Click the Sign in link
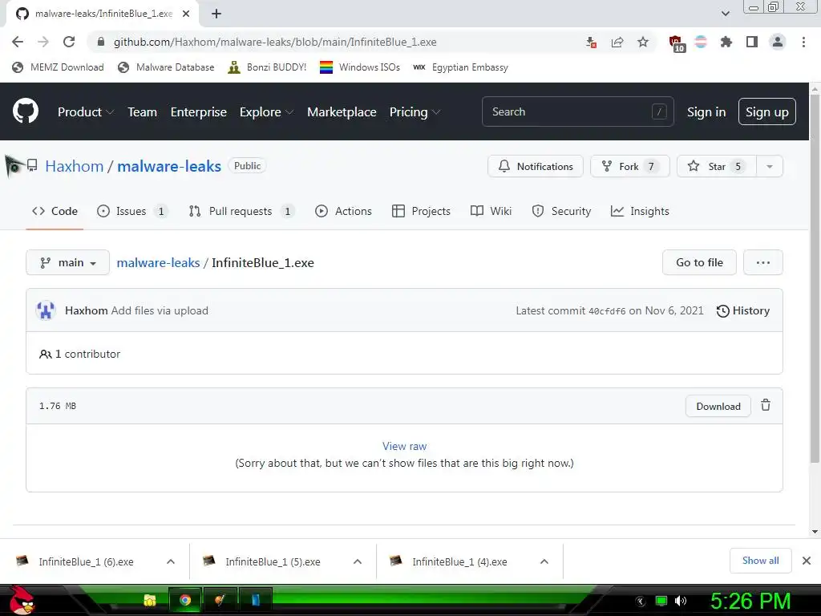The image size is (821, 616). [706, 112]
